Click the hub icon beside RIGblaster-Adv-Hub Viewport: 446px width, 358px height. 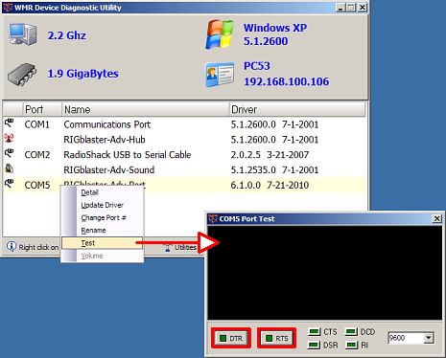pyautogui.click(x=9, y=138)
